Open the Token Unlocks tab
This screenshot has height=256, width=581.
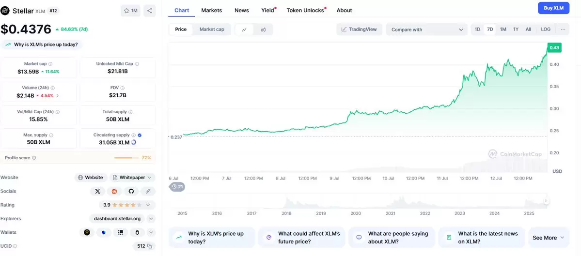305,10
